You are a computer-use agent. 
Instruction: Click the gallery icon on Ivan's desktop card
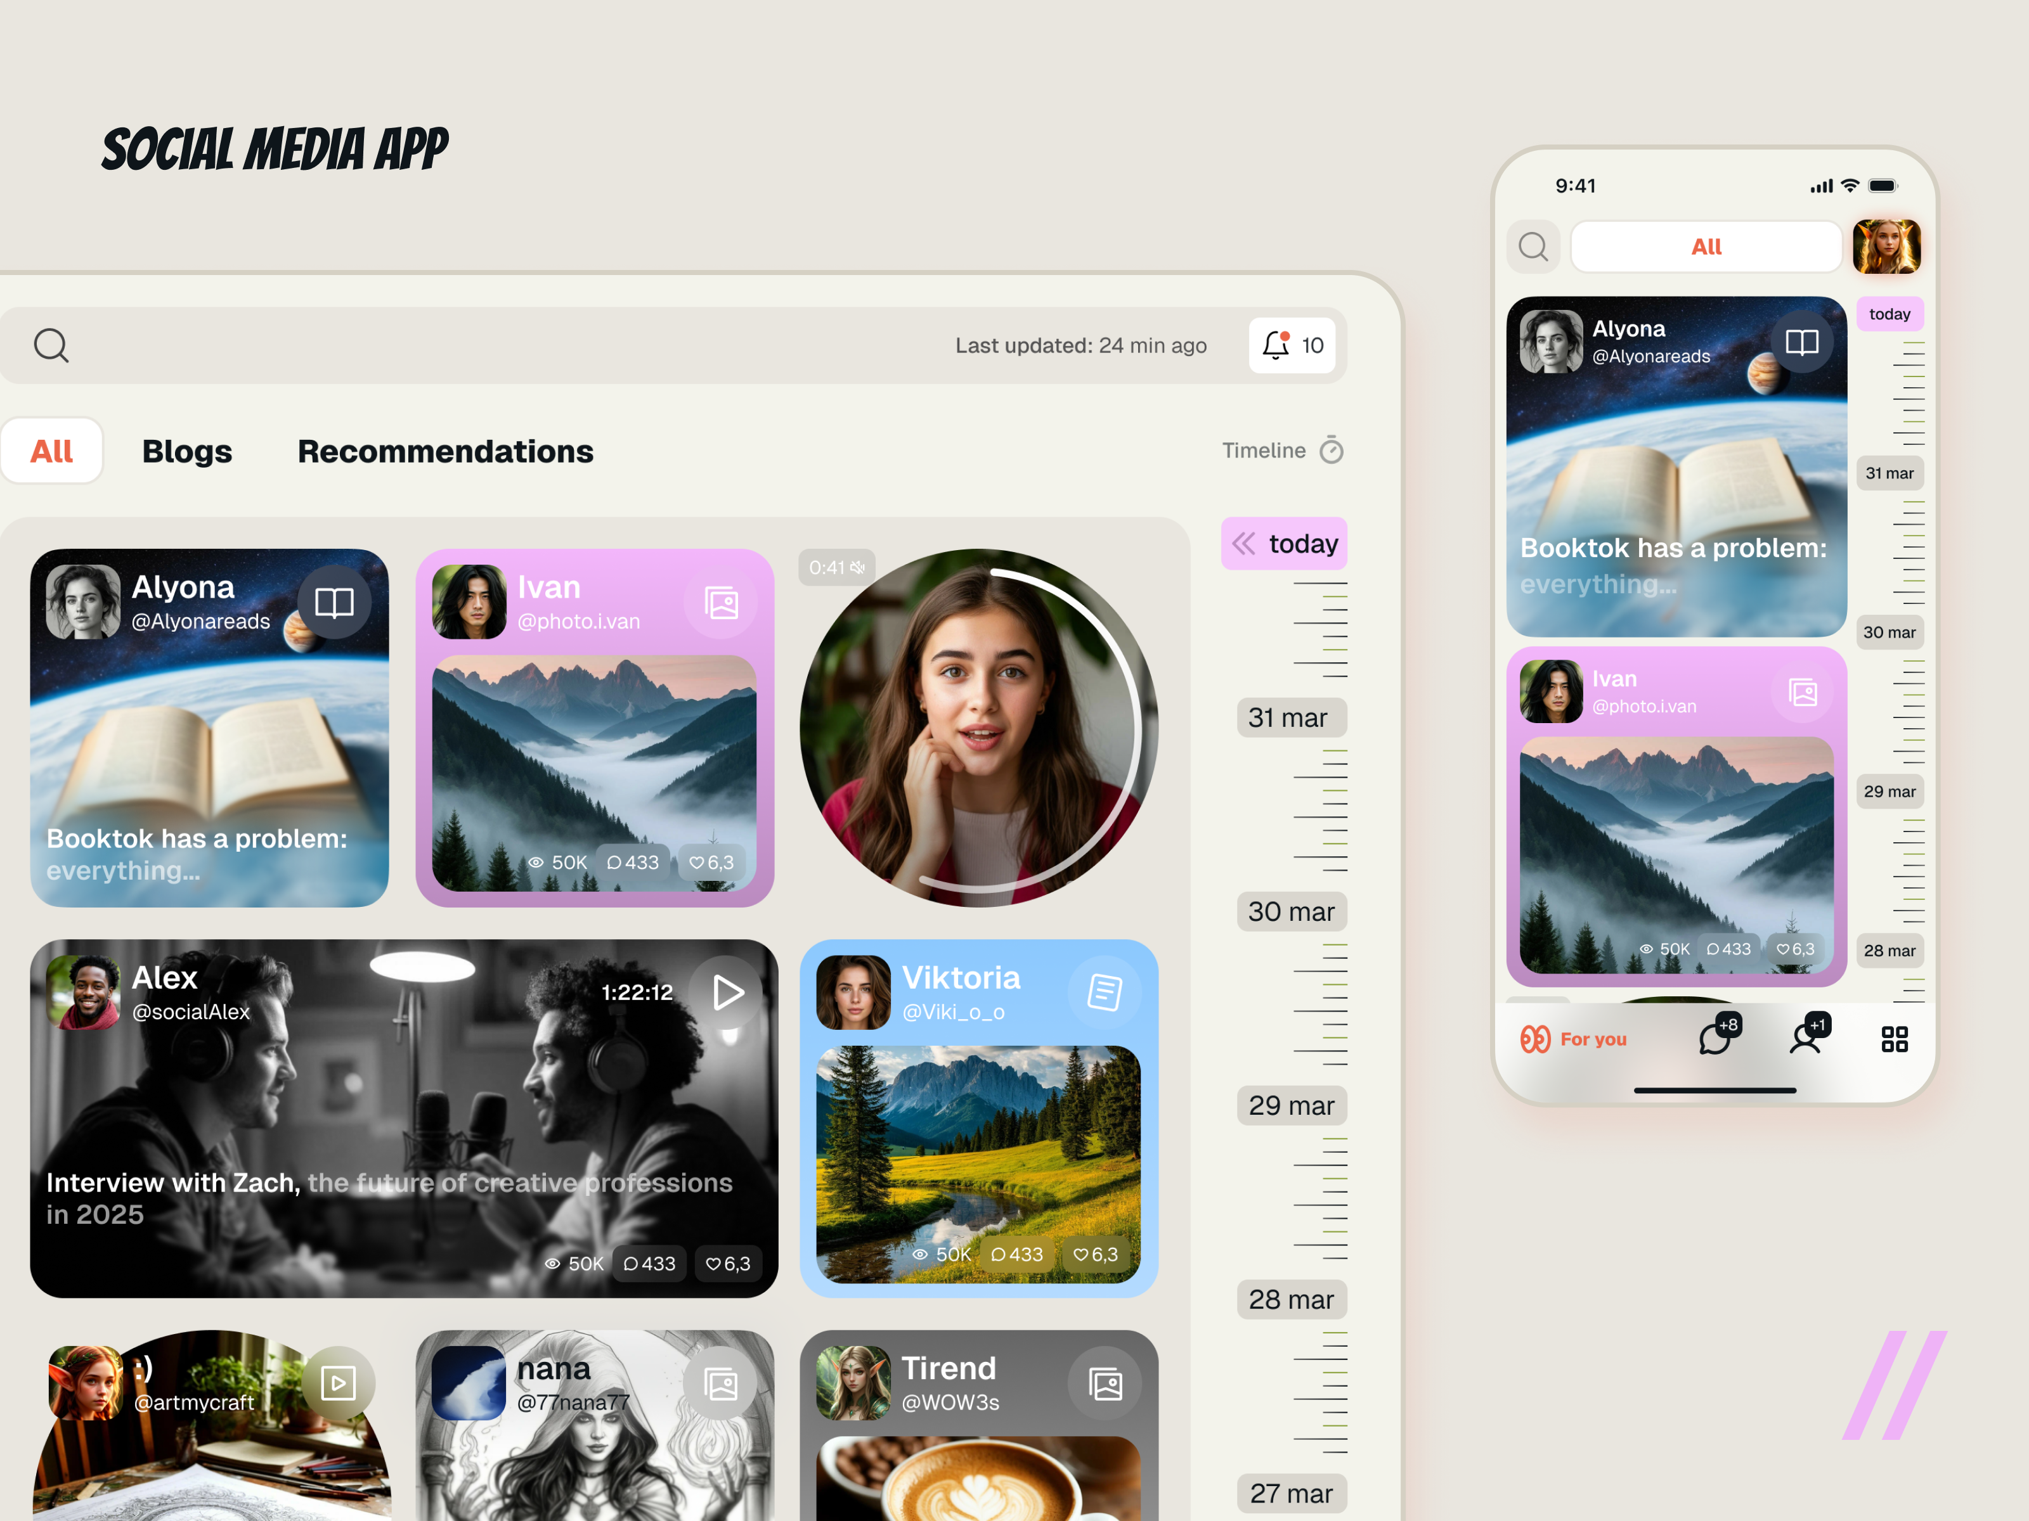pos(721,602)
